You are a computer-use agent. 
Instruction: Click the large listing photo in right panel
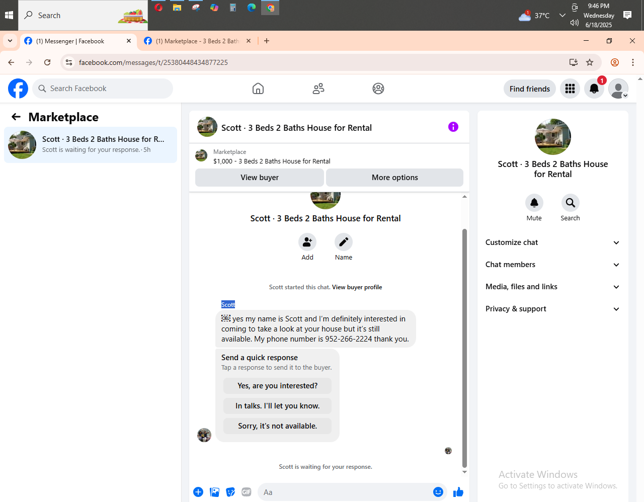[553, 137]
